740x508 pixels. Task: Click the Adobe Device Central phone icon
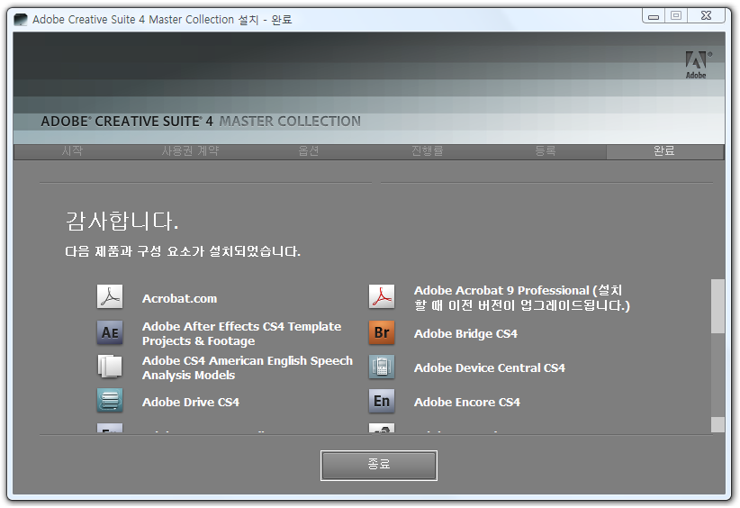tap(382, 367)
